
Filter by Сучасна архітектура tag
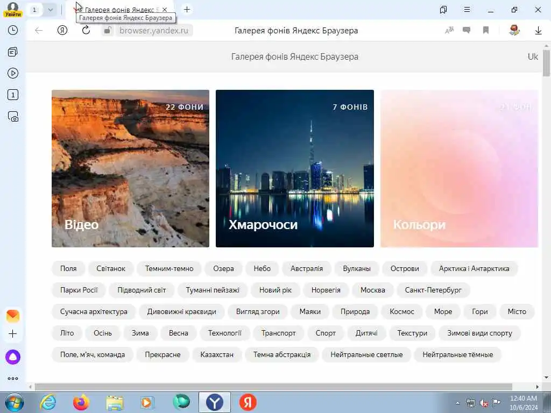[94, 311]
